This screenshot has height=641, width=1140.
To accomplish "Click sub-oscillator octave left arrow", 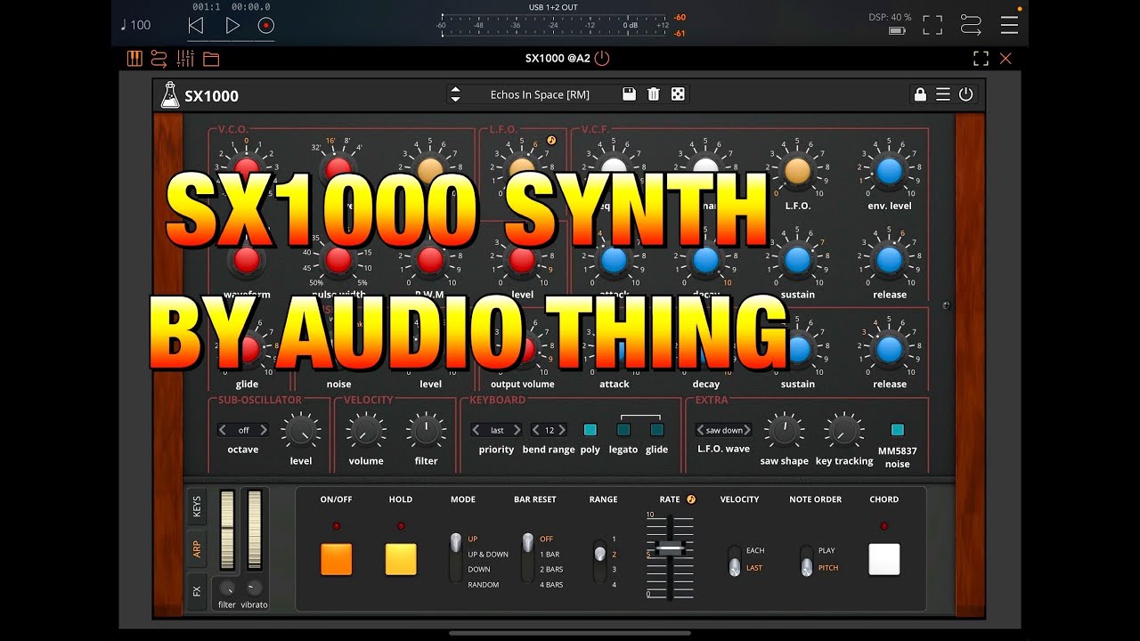I will pyautogui.click(x=224, y=430).
